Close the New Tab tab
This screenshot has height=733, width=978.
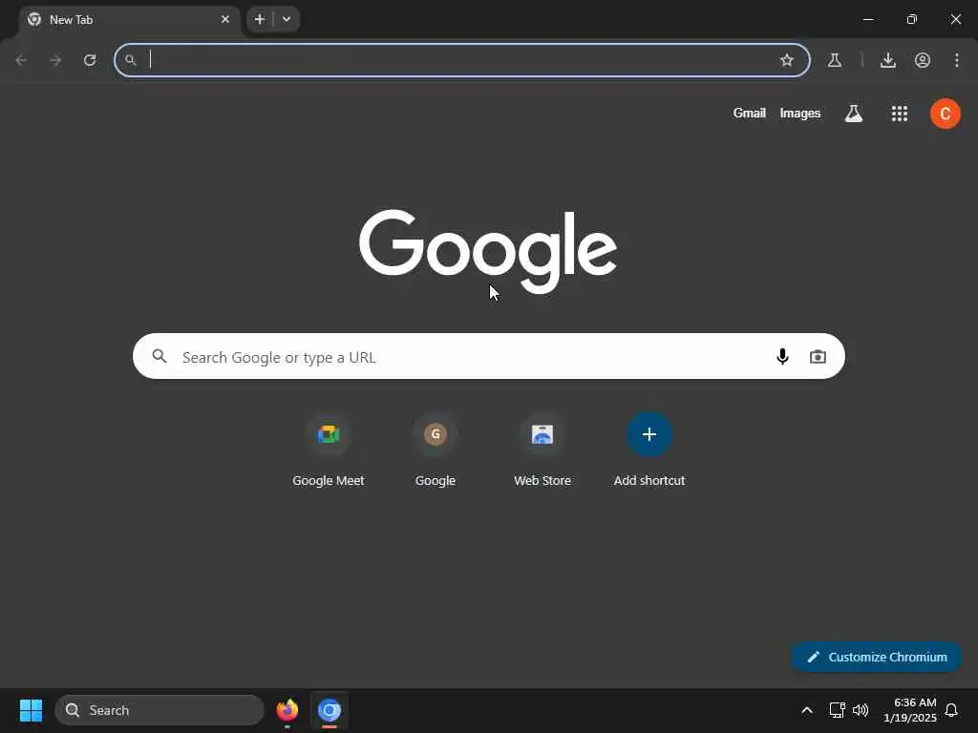(x=225, y=19)
